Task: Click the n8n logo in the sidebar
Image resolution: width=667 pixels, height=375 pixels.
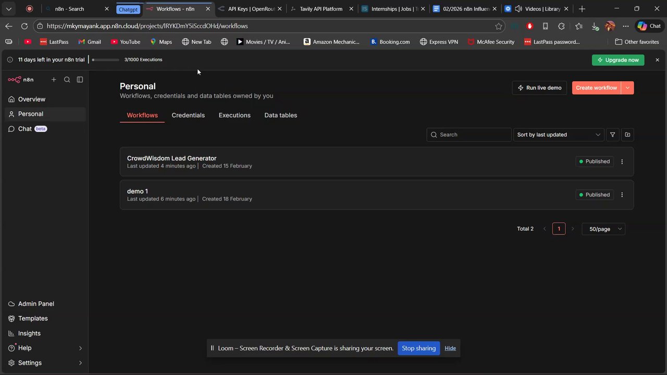Action: click(x=21, y=80)
